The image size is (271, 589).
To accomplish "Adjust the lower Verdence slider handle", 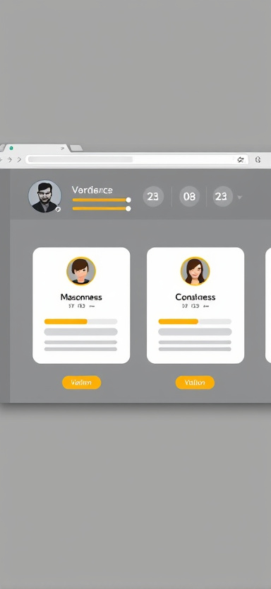I will (128, 208).
